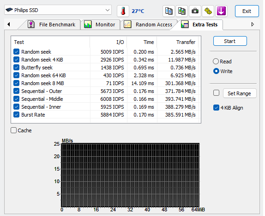Switch to the Extra Tests tab

pos(199,25)
